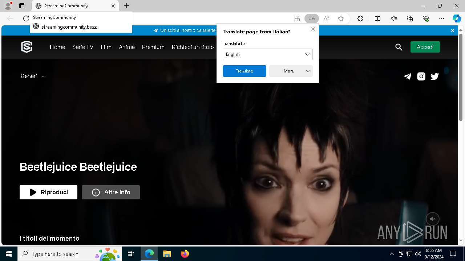Click the page vertical scrollbar thumb
This screenshot has height=261, width=465.
tap(461, 77)
